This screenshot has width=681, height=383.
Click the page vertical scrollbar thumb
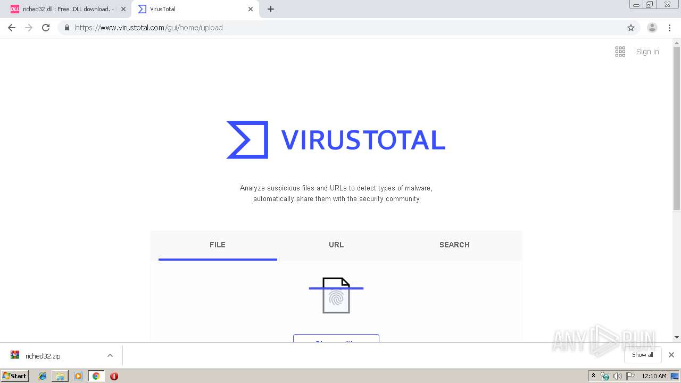(677, 128)
